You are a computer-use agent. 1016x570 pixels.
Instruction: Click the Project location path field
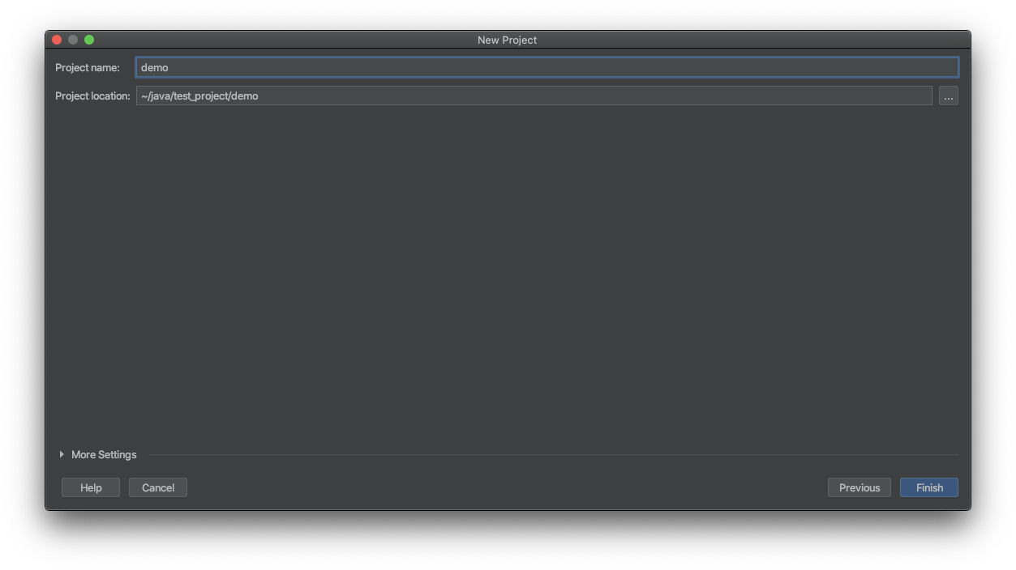tap(534, 96)
